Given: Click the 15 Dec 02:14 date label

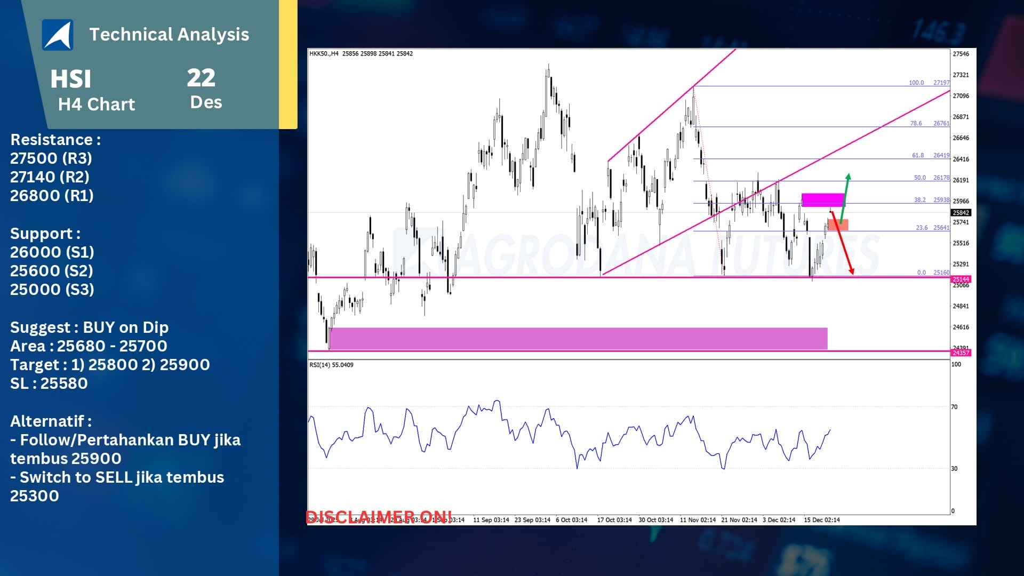Looking at the screenshot, I should point(821,519).
